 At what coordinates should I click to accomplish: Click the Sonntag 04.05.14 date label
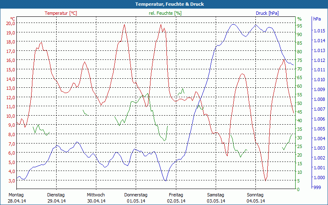256,198
